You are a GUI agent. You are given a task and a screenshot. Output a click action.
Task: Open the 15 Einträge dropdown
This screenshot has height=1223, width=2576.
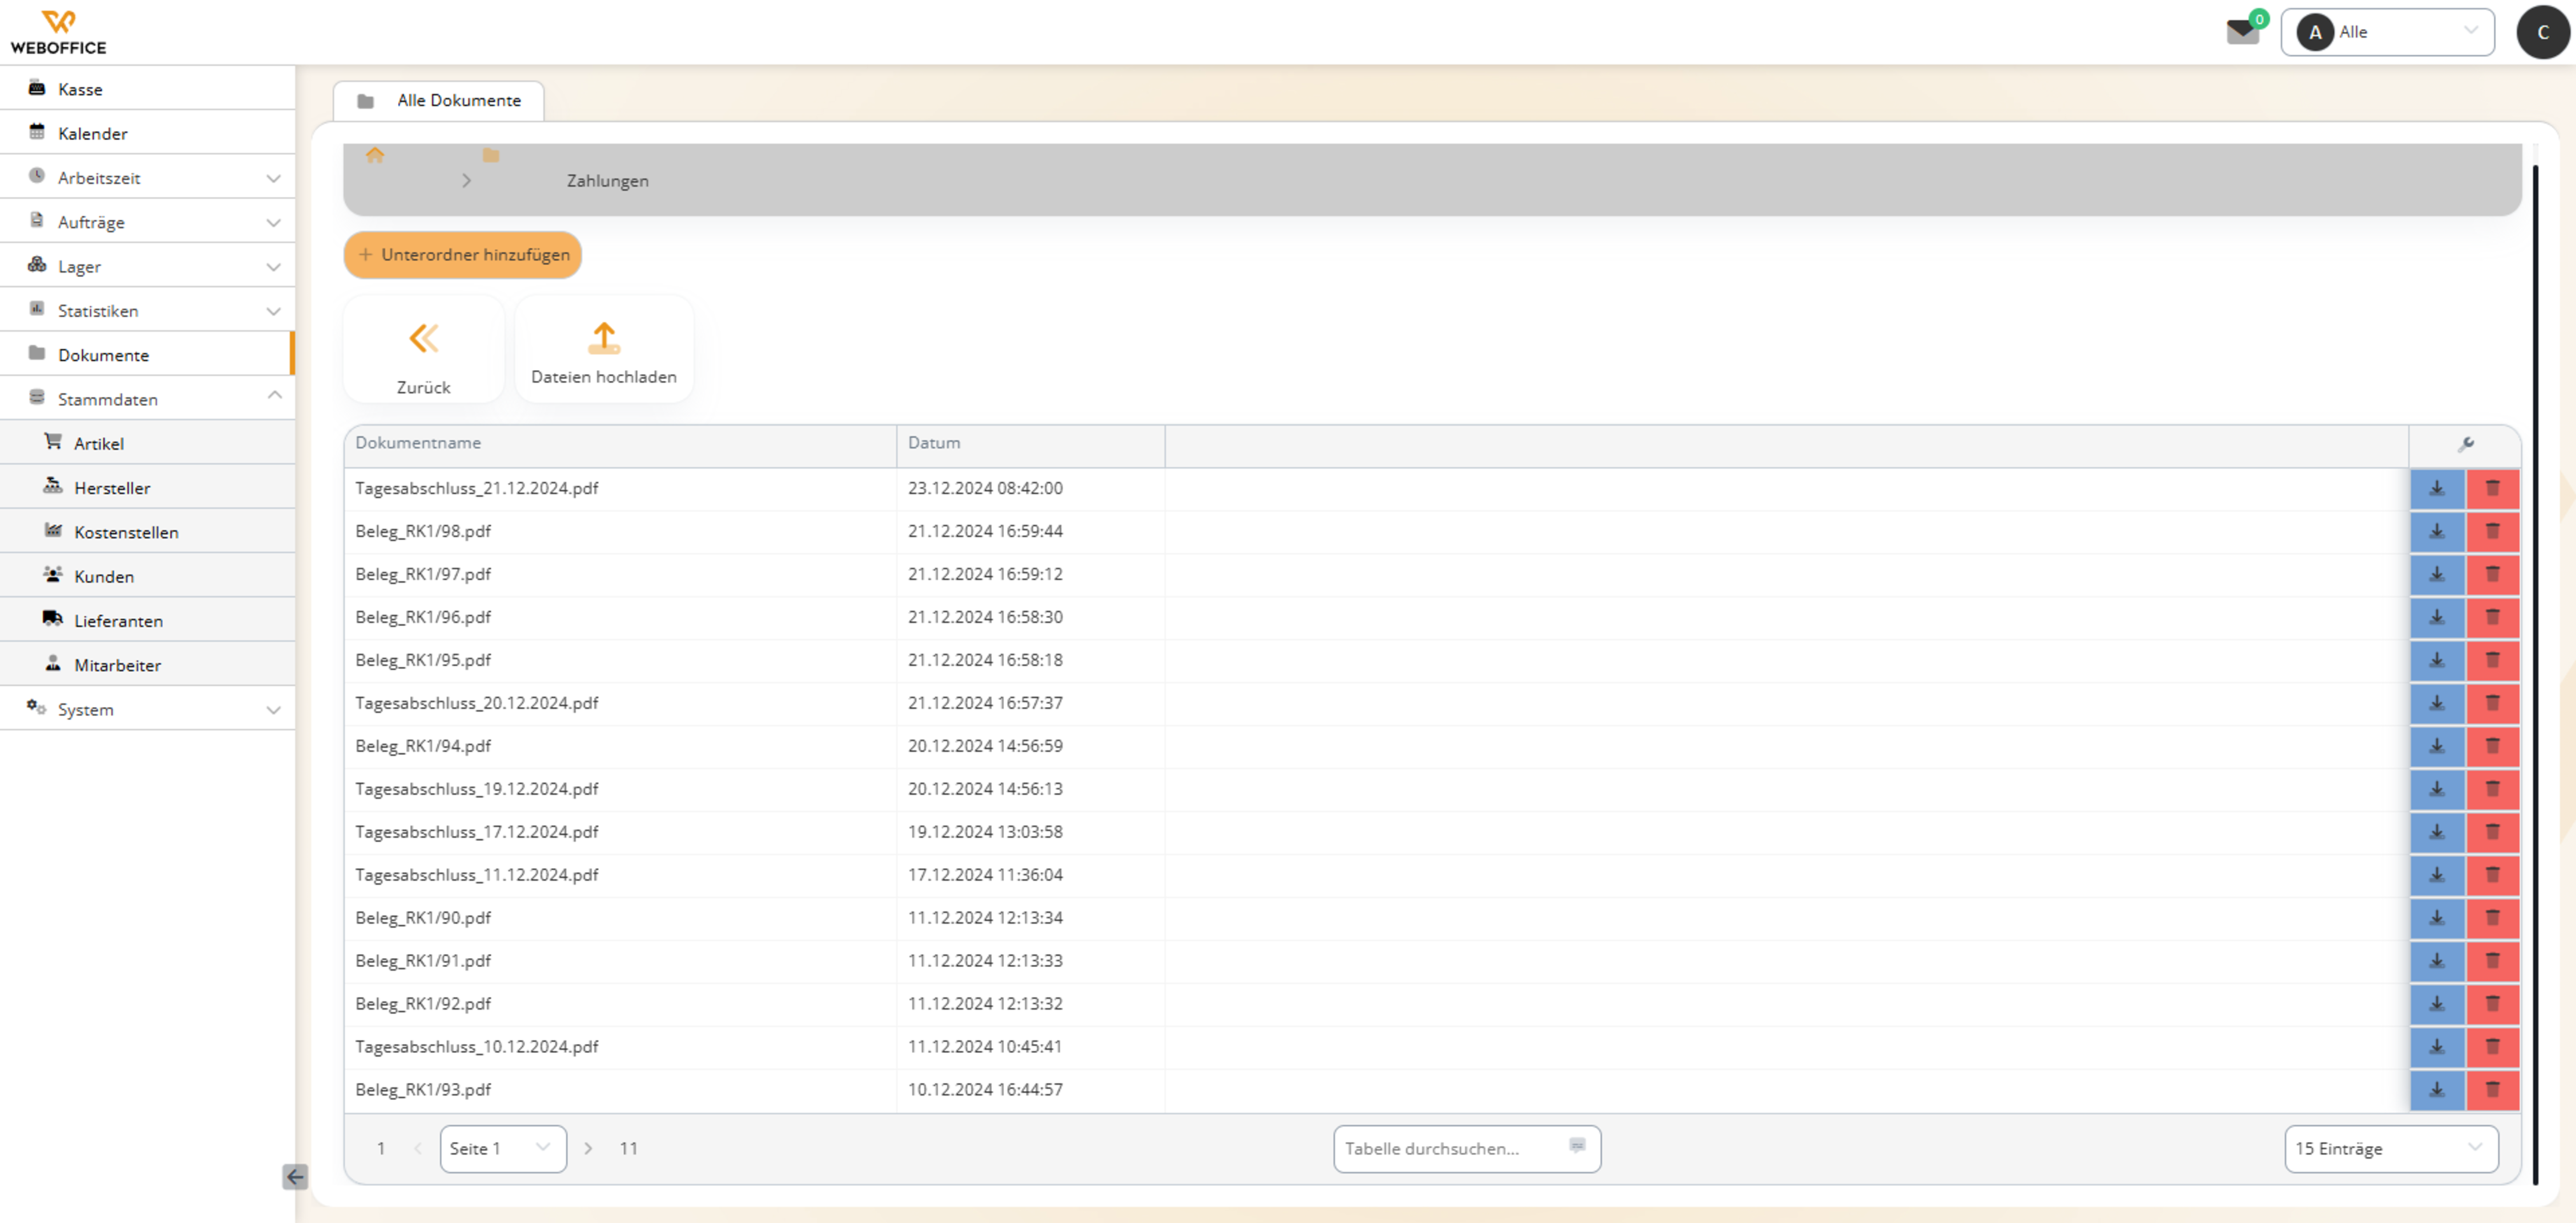coord(2390,1148)
